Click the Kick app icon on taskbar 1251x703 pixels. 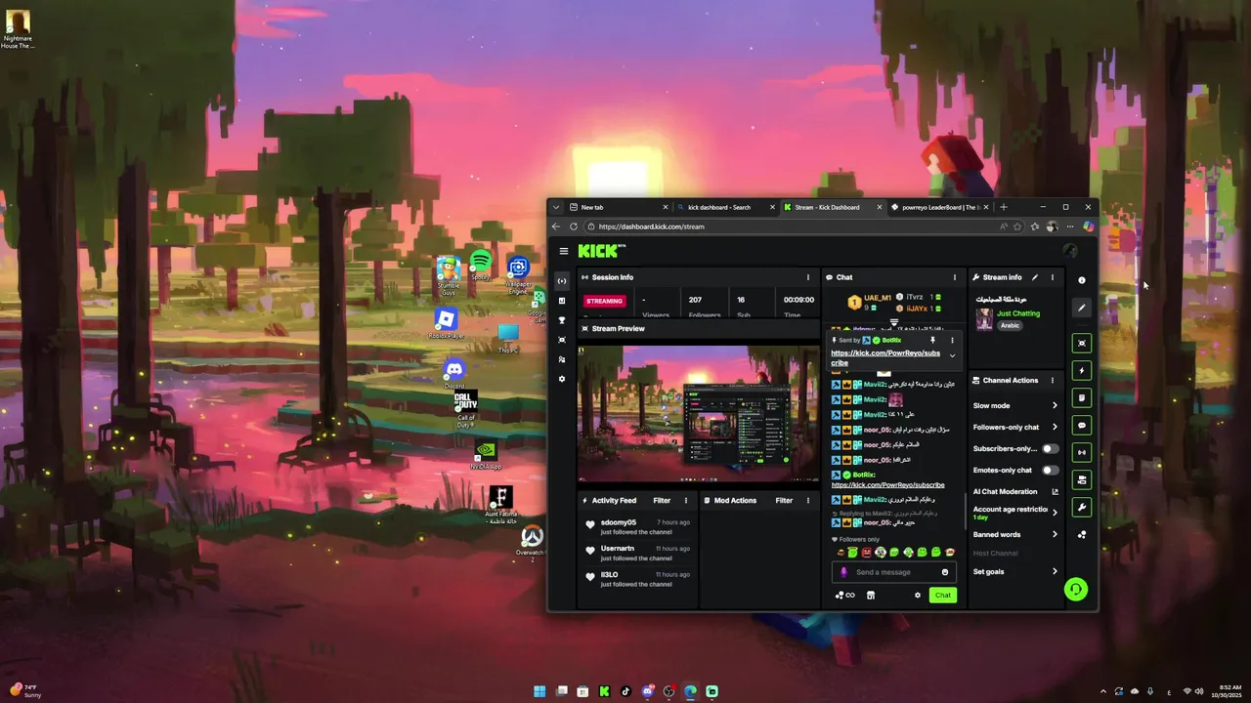pyautogui.click(x=604, y=691)
